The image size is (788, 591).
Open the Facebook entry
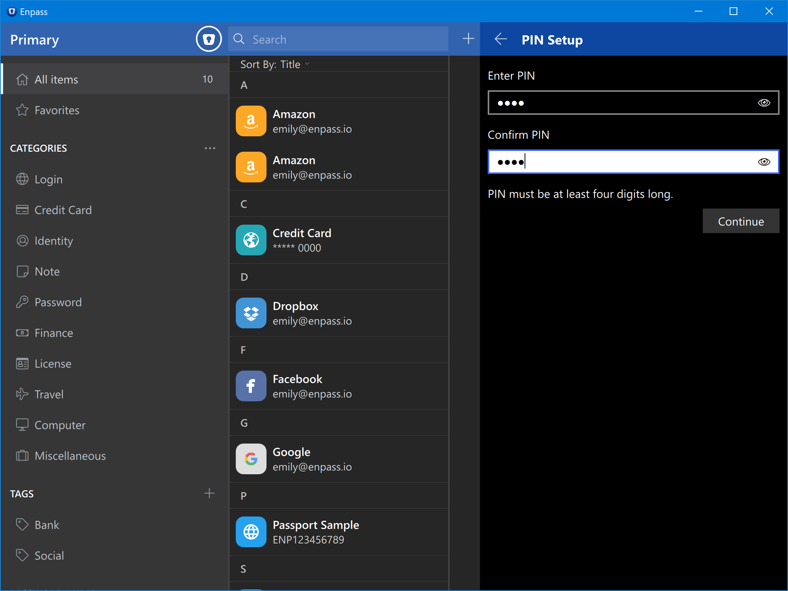pyautogui.click(x=339, y=386)
